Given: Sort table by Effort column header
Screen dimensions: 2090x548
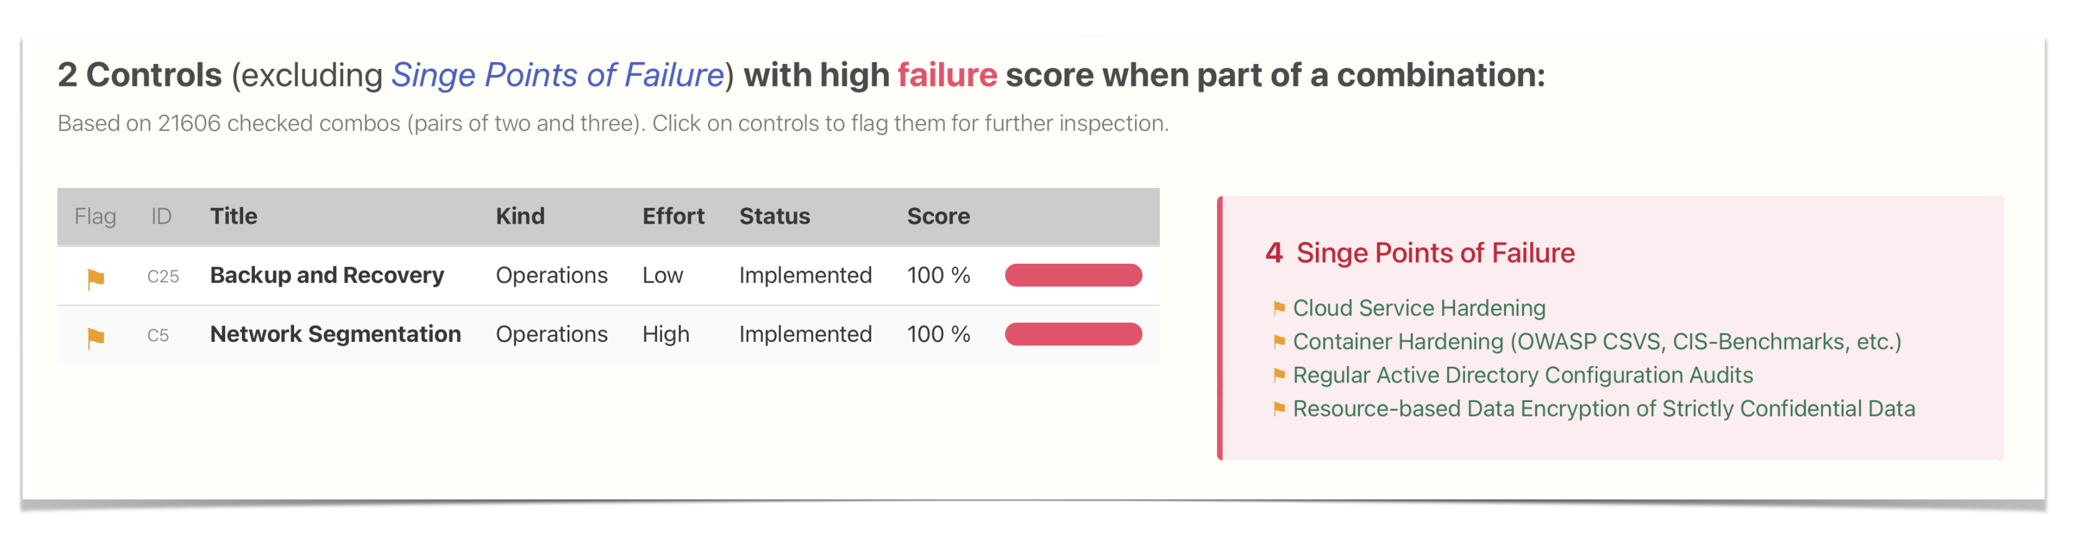Looking at the screenshot, I should tap(672, 216).
